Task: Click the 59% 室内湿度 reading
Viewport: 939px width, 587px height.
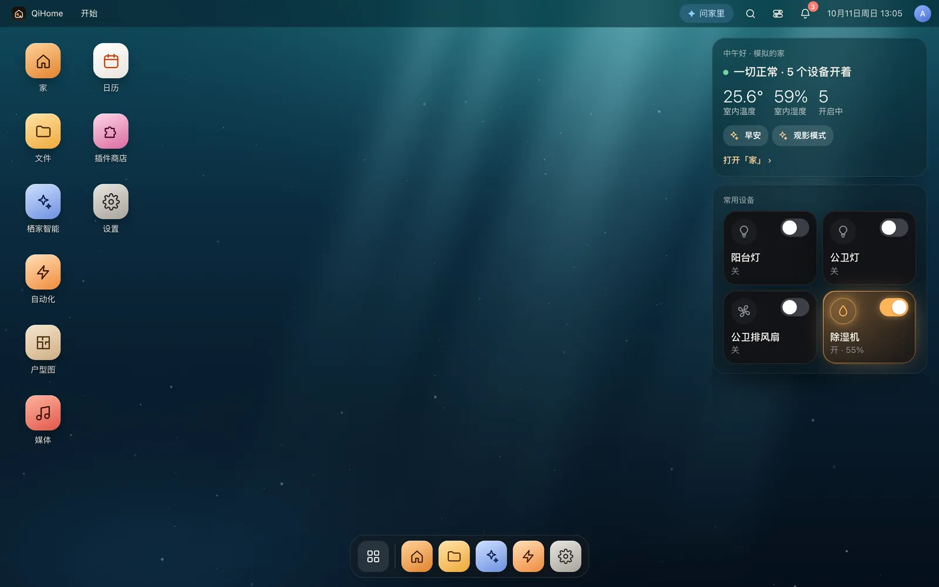Action: click(x=791, y=102)
